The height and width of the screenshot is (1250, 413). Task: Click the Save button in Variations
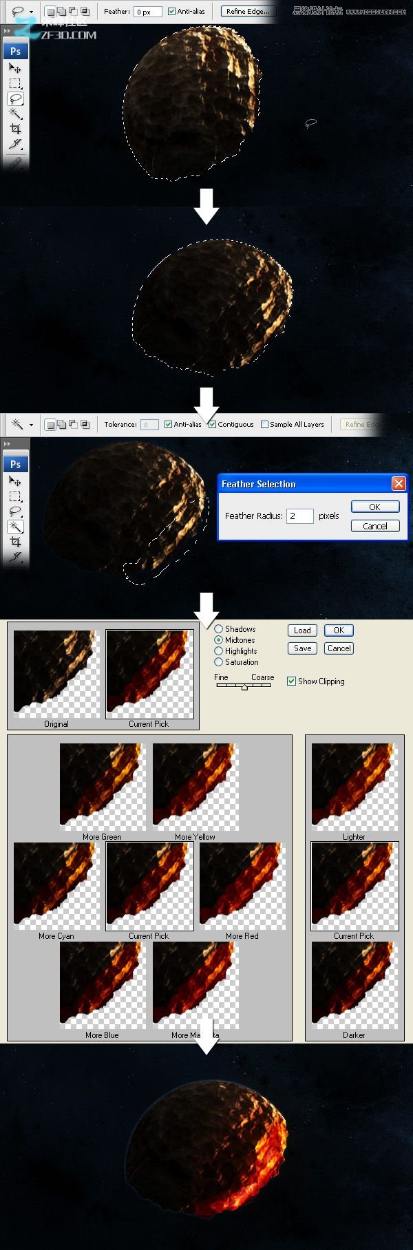pos(302,648)
